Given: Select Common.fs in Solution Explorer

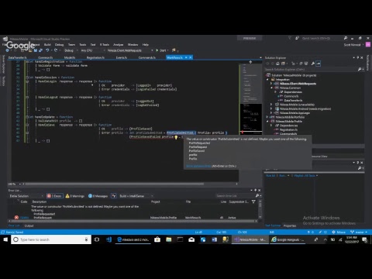Looking at the screenshot, I should [x=291, y=96].
